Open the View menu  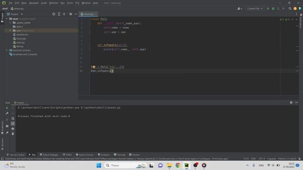pos(24,3)
